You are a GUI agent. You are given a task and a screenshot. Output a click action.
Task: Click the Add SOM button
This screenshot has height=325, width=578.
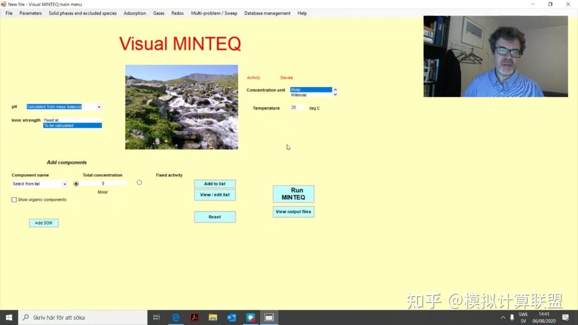(43, 222)
